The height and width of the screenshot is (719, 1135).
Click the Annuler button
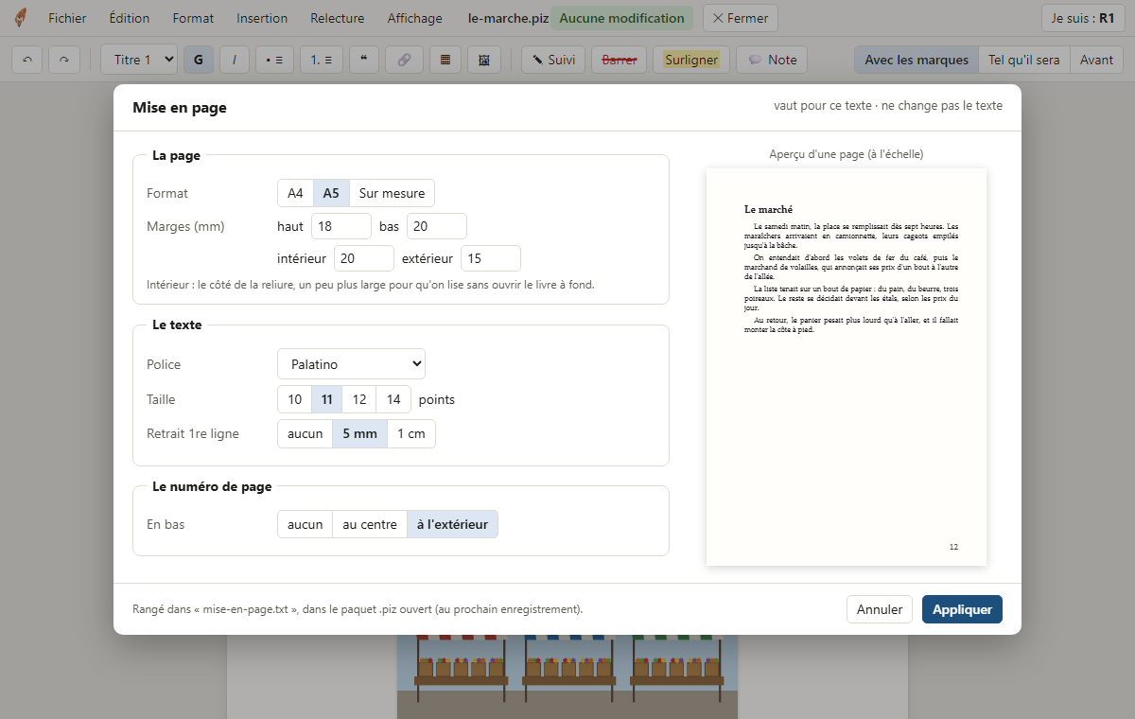(880, 609)
